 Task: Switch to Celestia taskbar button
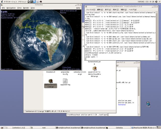(x=118, y=128)
